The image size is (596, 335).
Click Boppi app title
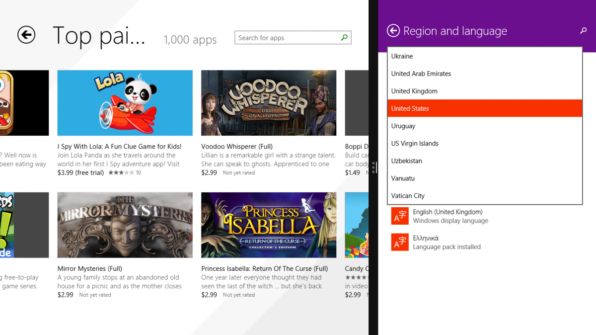pos(357,147)
